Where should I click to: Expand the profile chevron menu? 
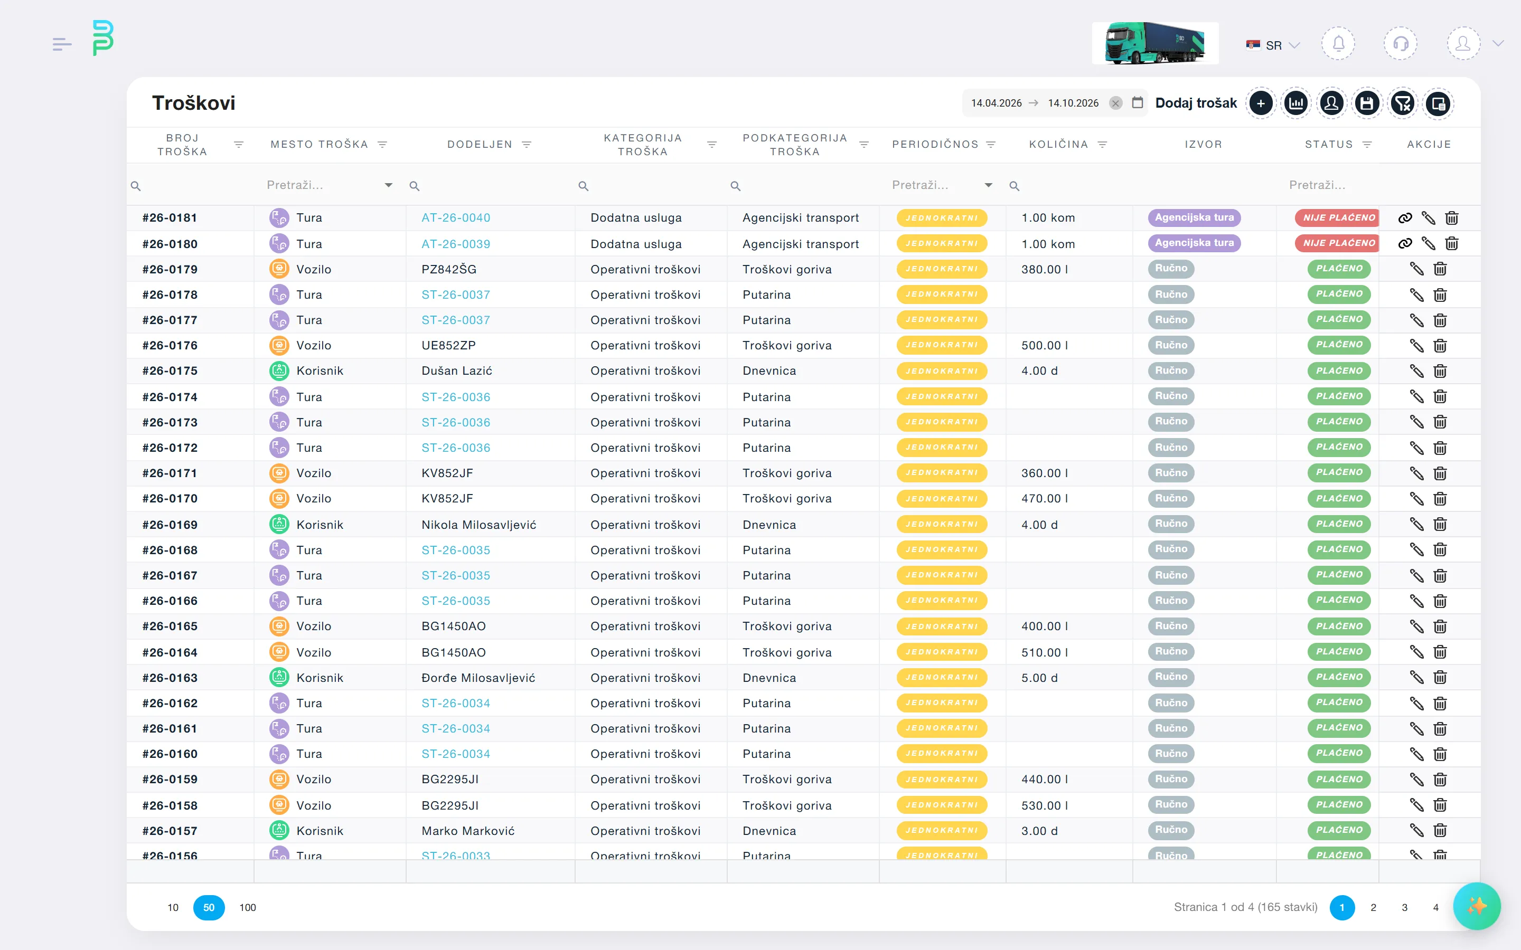click(x=1498, y=43)
